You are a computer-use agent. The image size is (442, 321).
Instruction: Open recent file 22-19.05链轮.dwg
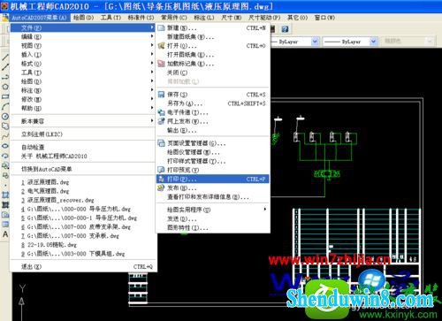83,244
